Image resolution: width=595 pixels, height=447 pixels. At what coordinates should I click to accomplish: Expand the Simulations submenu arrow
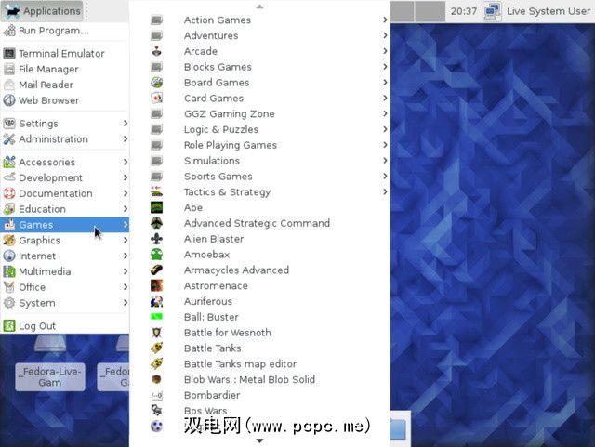point(385,161)
